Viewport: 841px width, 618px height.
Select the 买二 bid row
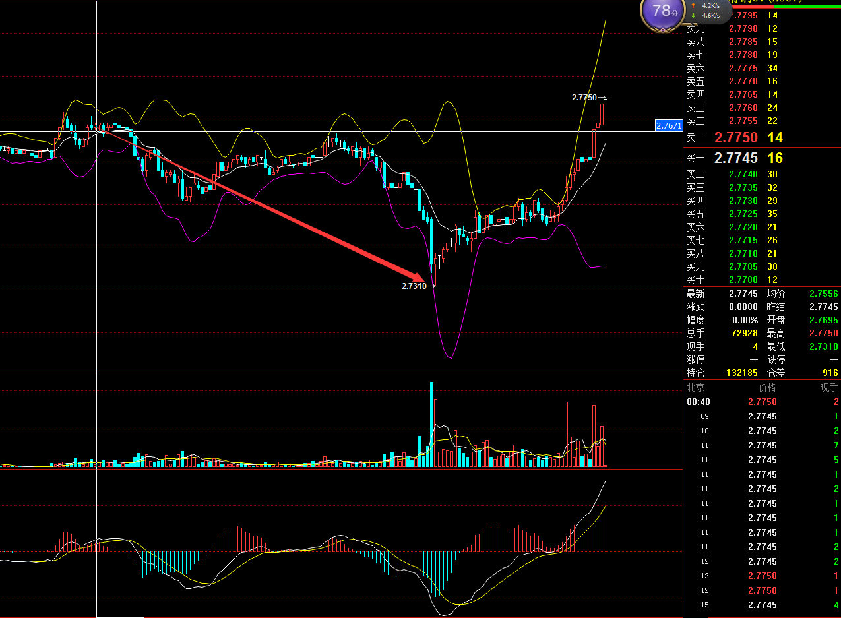763,174
